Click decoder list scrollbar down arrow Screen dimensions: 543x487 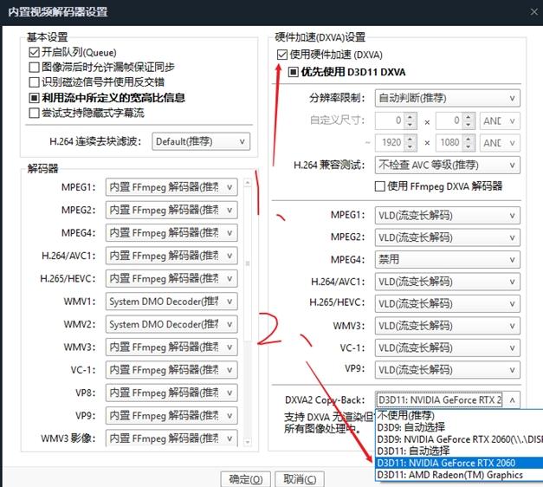[x=248, y=442]
